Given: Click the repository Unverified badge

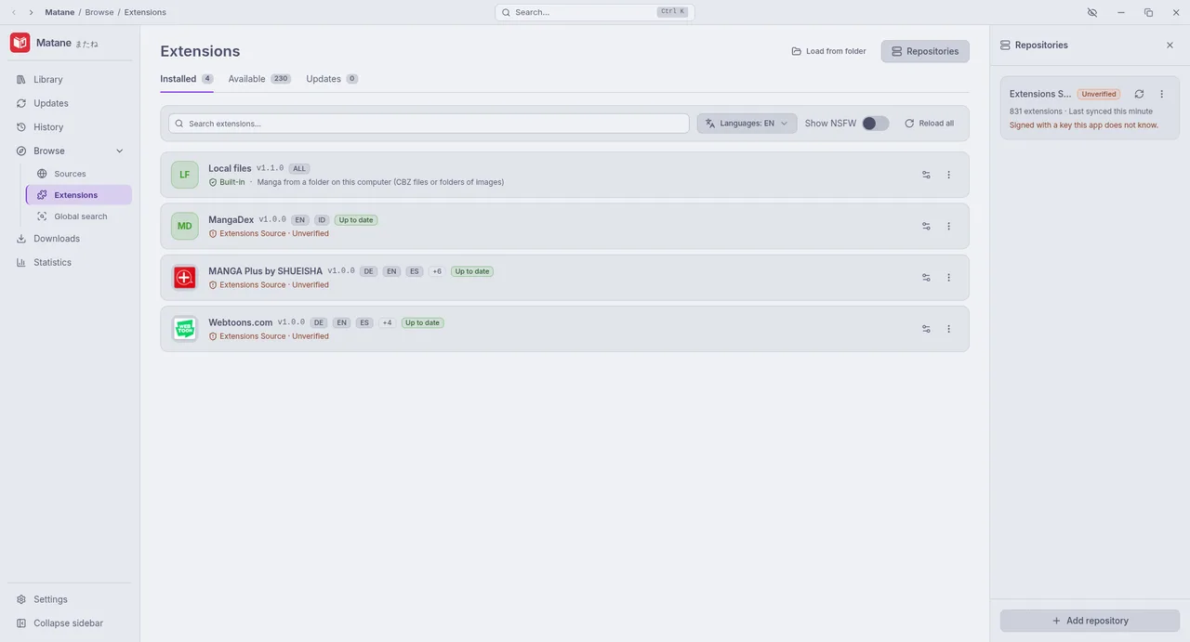Looking at the screenshot, I should coord(1099,94).
